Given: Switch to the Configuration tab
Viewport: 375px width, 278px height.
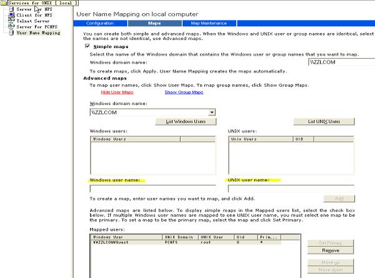Looking at the screenshot, I should 100,23.
